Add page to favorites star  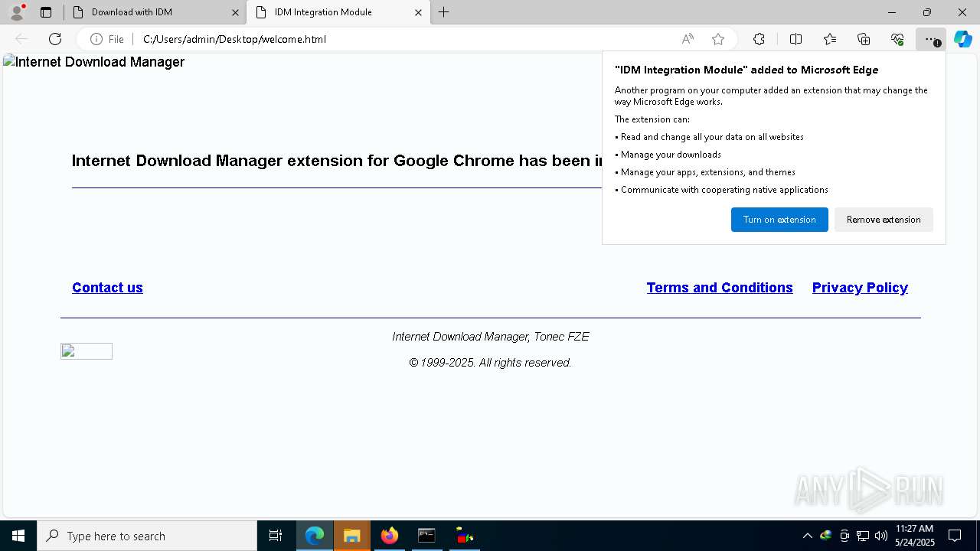718,39
